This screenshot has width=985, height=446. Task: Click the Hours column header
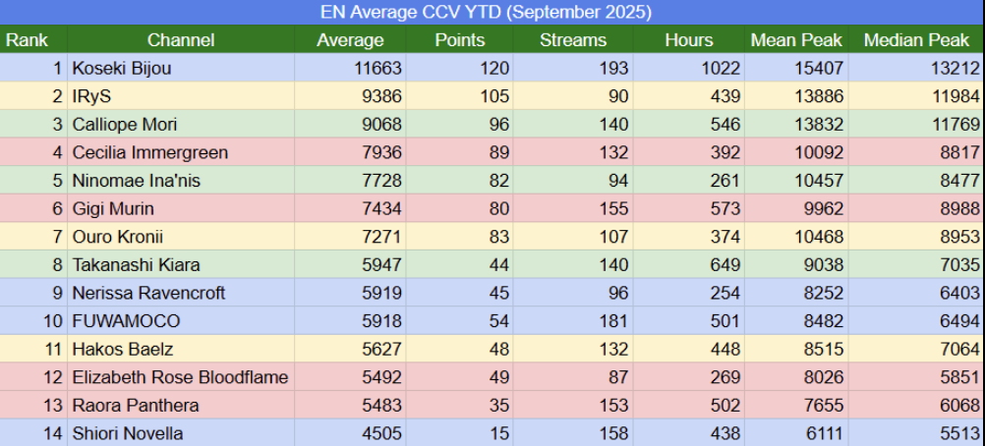point(688,40)
